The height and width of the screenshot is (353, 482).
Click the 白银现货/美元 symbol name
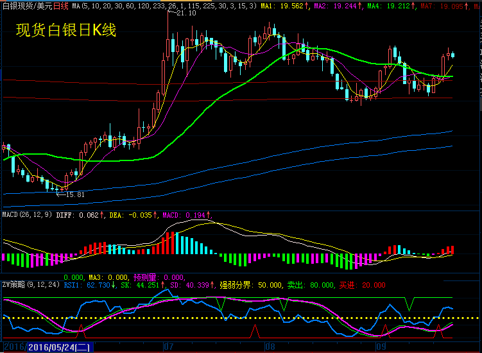pos(26,6)
